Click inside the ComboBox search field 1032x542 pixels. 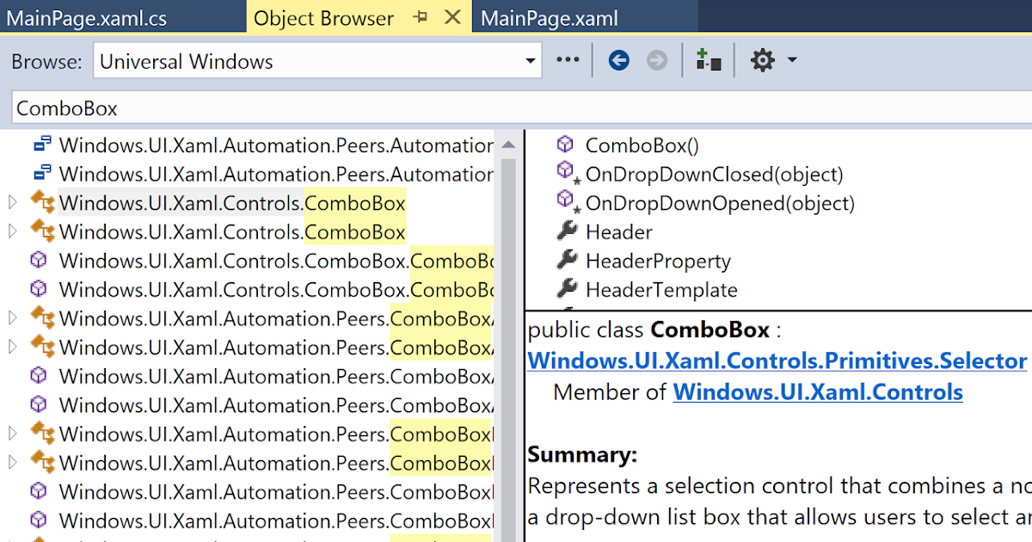258,108
